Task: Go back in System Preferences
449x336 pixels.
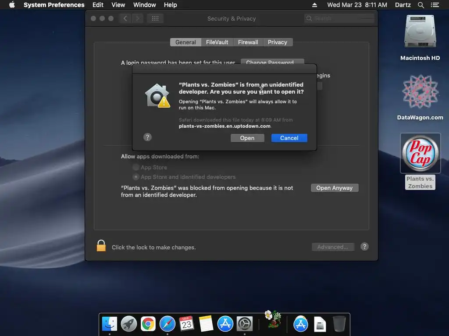Action: pyautogui.click(x=125, y=18)
